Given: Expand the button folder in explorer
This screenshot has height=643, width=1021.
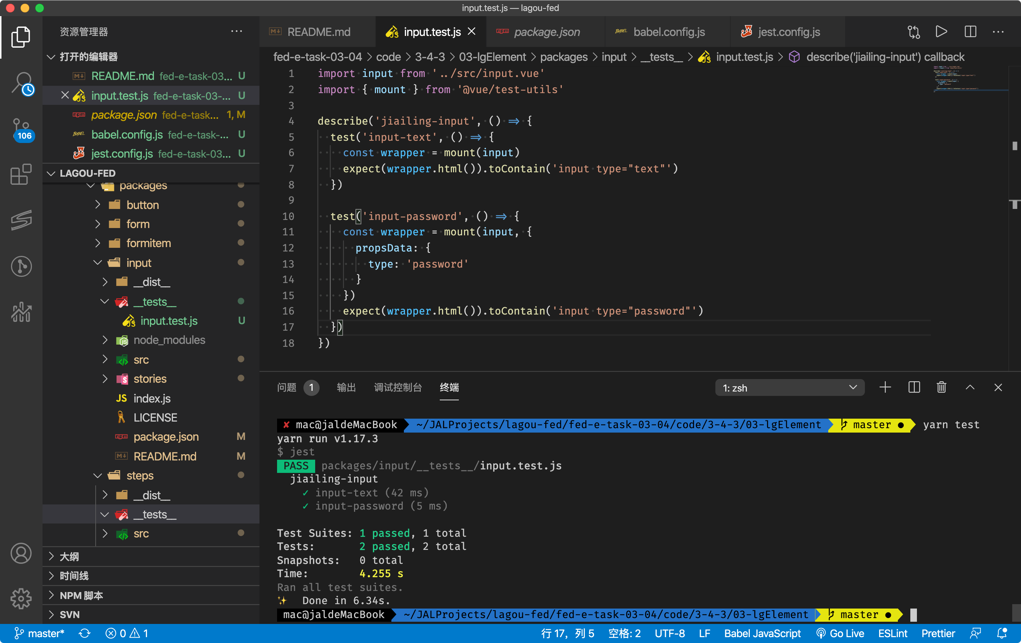Looking at the screenshot, I should pyautogui.click(x=143, y=205).
